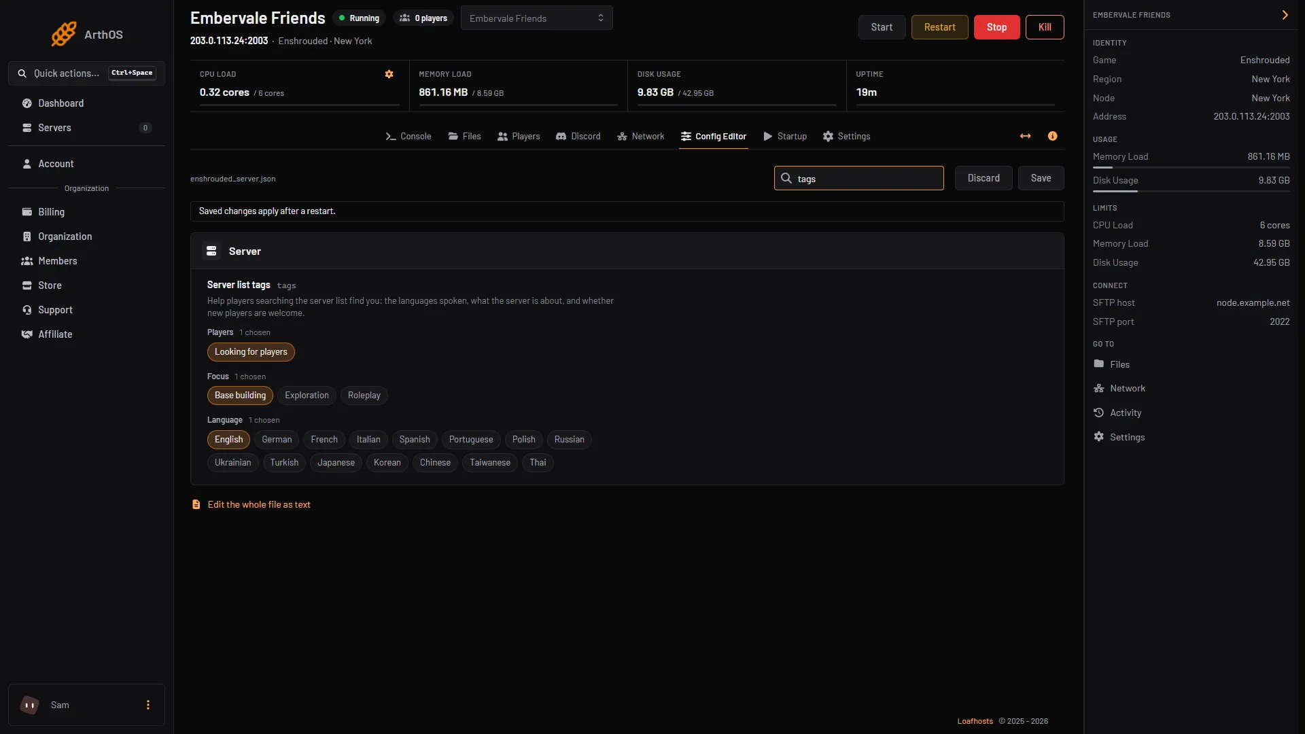
Task: Toggle the horizontal expand arrows icon
Action: (x=1026, y=136)
